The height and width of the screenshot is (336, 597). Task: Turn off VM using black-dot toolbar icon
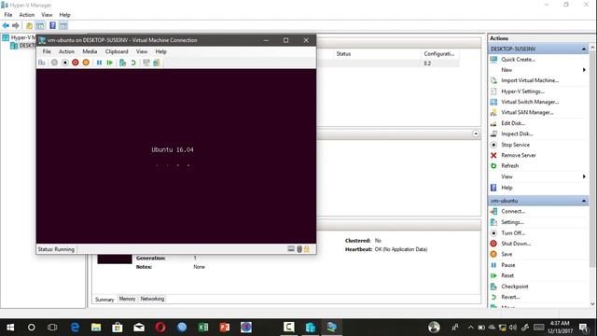point(65,63)
